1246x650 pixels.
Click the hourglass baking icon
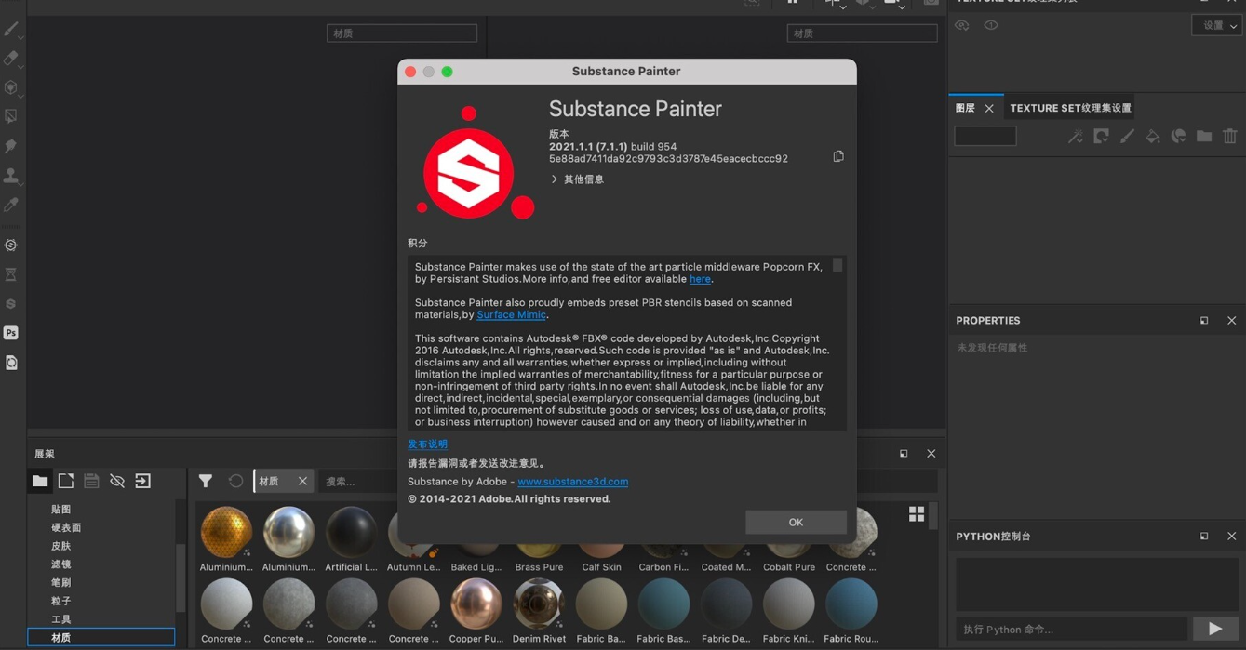coord(11,274)
